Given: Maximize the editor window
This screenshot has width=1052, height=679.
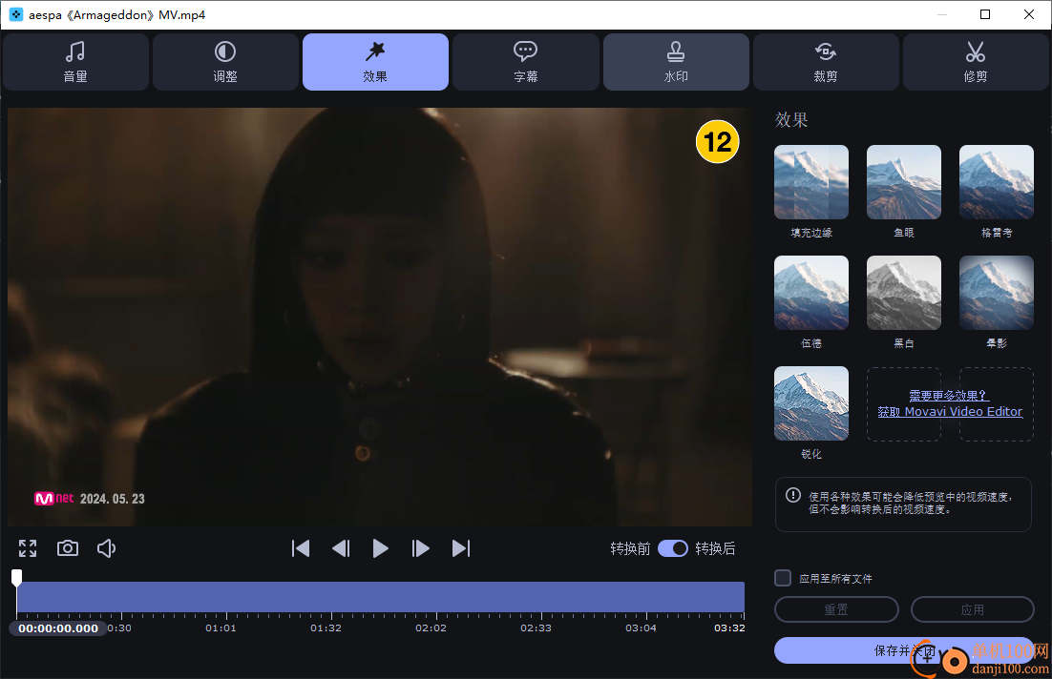Looking at the screenshot, I should pos(985,14).
